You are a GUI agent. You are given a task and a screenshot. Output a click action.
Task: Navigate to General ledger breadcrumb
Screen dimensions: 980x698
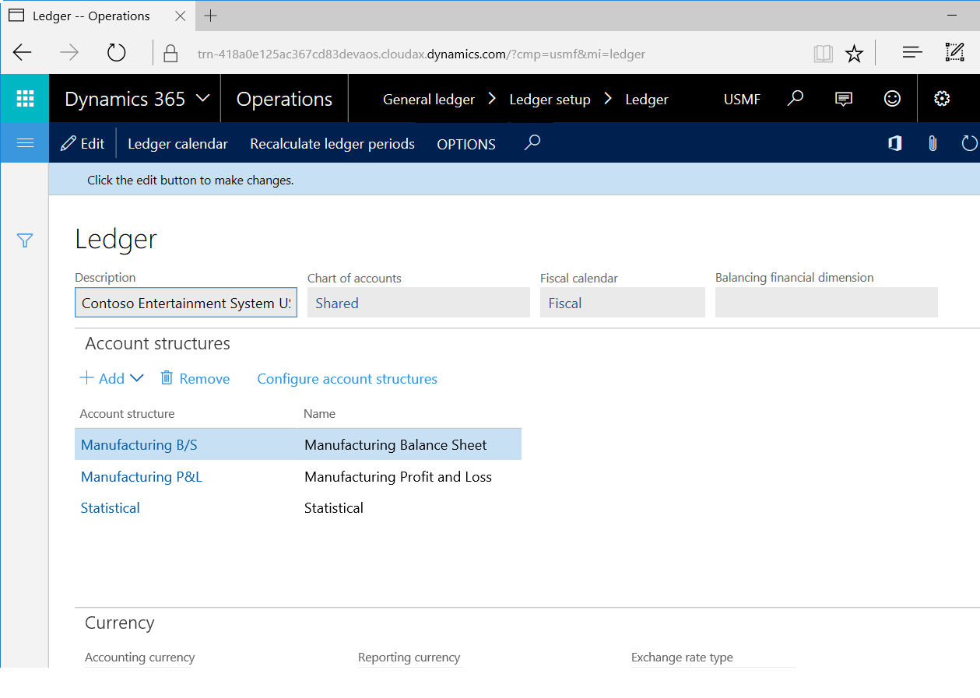coord(429,100)
